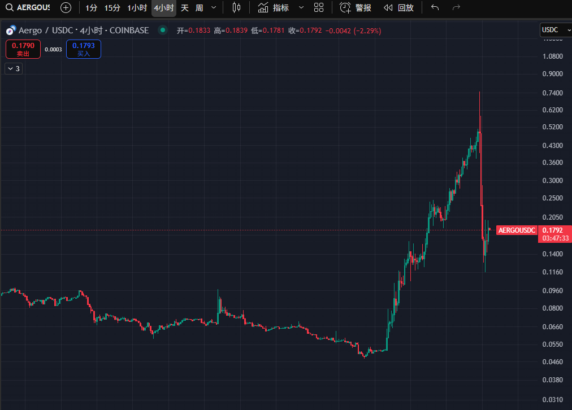The width and height of the screenshot is (572, 410).
Task: Switch to the 1小时 timeframe
Action: click(x=137, y=8)
